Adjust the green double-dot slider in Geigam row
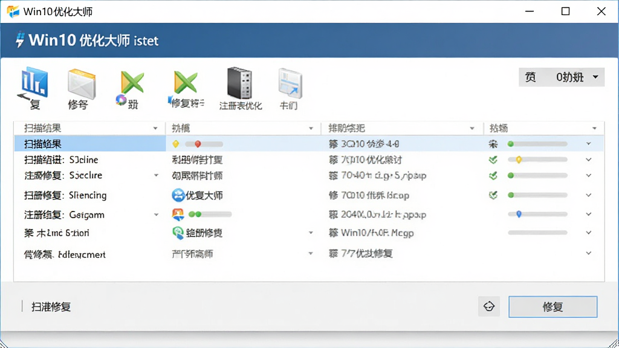This screenshot has width=619, height=348. pyautogui.click(x=210, y=214)
